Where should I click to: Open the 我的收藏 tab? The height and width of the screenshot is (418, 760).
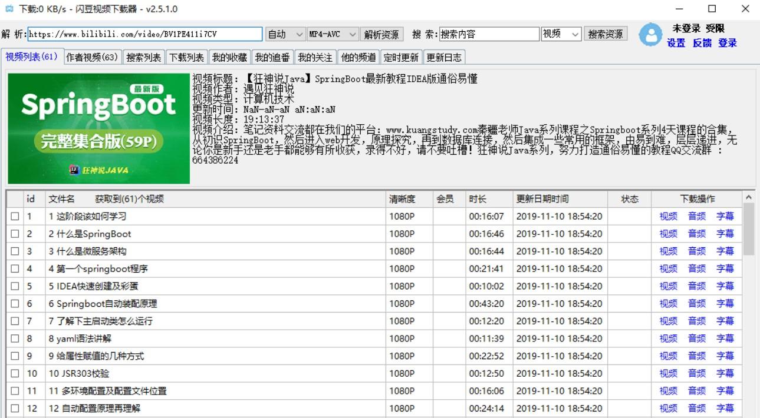229,57
